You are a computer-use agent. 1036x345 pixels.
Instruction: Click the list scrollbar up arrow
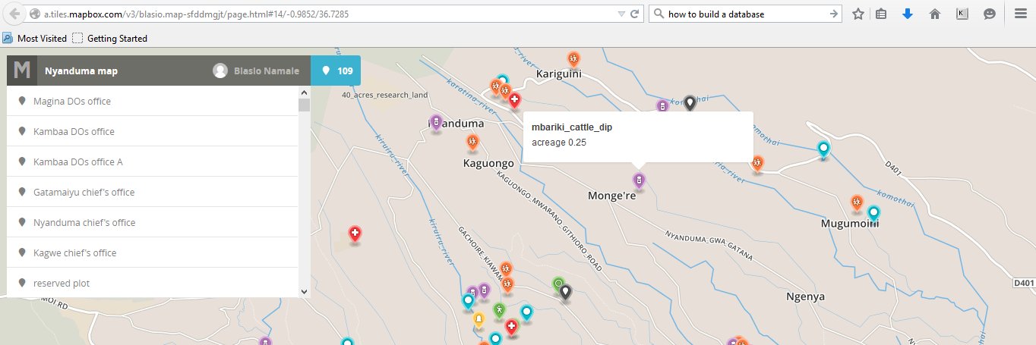(x=304, y=91)
